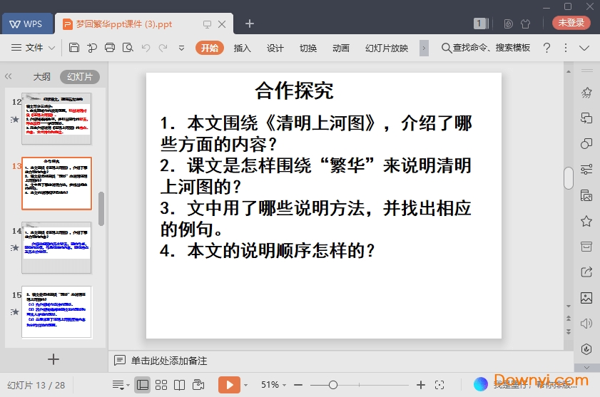Open Print Preview from the toolbar
The height and width of the screenshot is (397, 600).
128,48
